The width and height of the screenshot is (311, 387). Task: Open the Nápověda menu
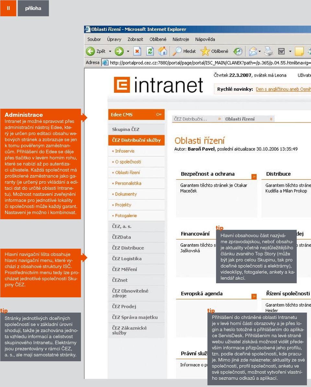[x=205, y=39]
